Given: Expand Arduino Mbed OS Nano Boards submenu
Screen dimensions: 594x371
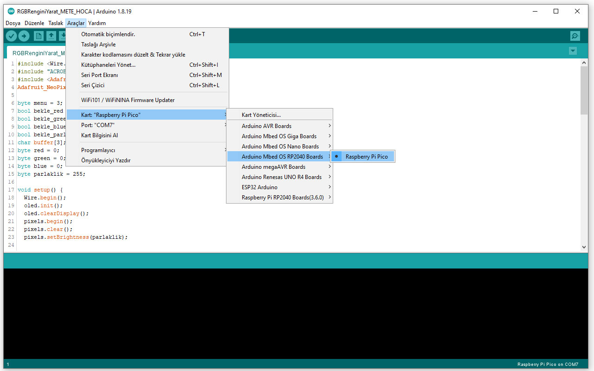Looking at the screenshot, I should (280, 147).
